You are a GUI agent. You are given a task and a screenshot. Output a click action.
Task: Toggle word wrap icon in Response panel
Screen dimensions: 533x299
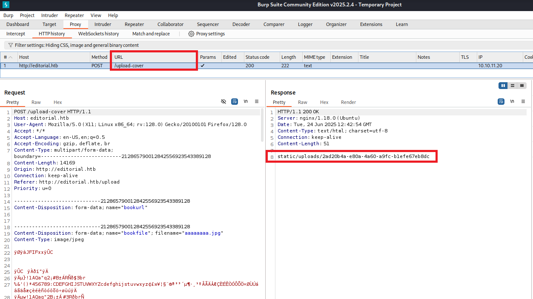(501, 101)
